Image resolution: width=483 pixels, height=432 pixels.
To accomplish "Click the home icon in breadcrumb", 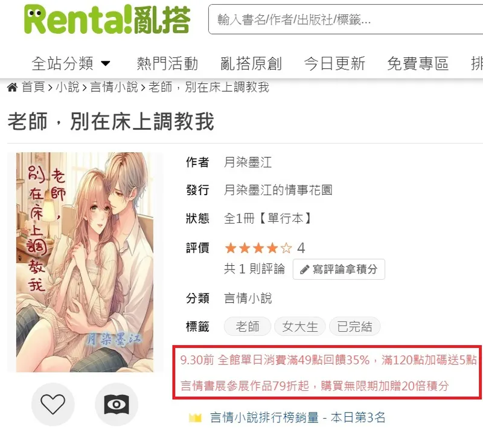I will [12, 88].
